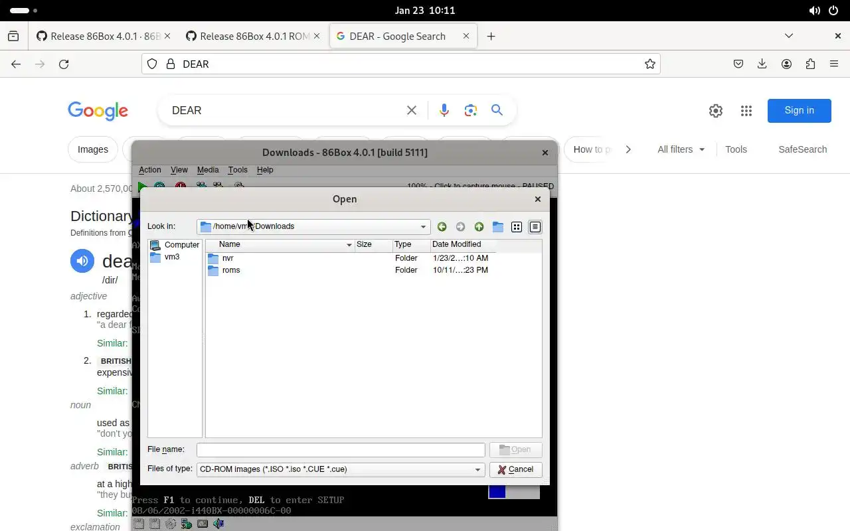The width and height of the screenshot is (850, 531).
Task: Reload the current page
Action: pyautogui.click(x=64, y=64)
